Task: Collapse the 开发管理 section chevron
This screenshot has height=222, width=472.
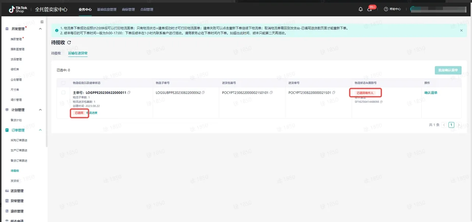Action: 40,29
